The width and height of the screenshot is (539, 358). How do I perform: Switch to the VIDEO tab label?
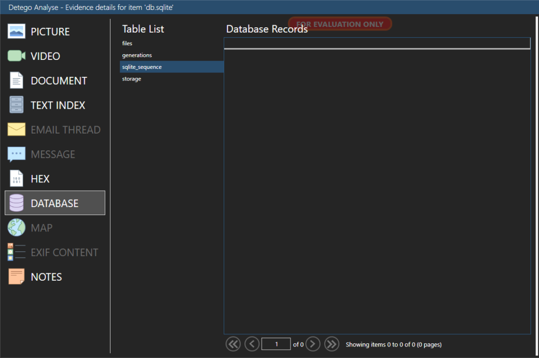[x=45, y=56]
